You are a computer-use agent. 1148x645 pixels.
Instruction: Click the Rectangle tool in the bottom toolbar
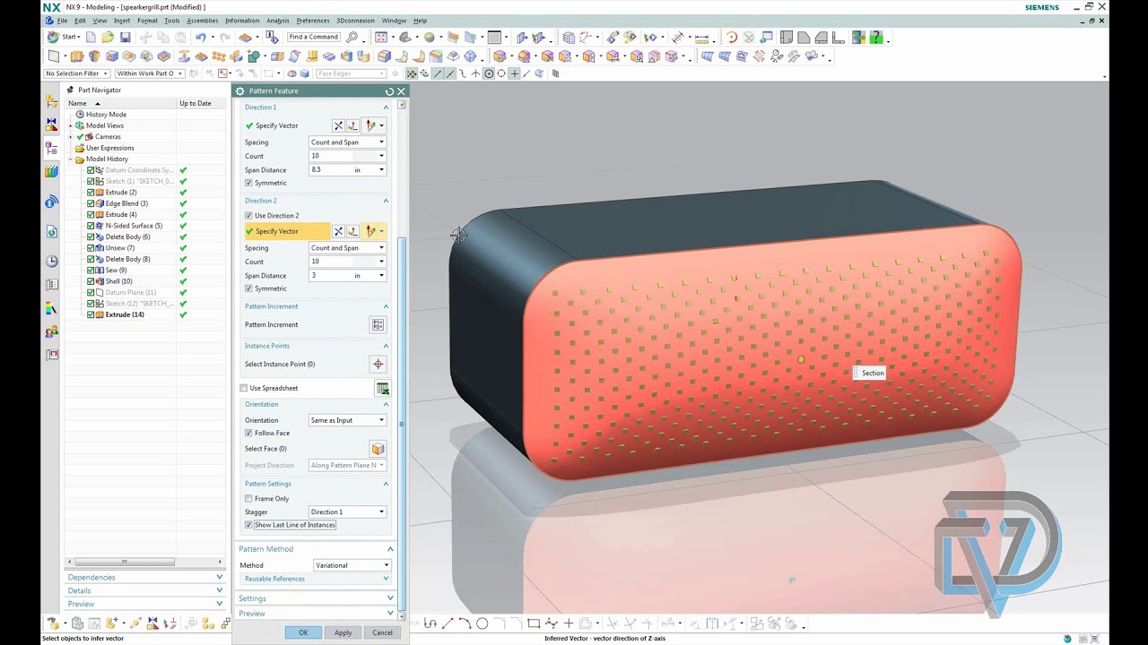click(x=534, y=623)
